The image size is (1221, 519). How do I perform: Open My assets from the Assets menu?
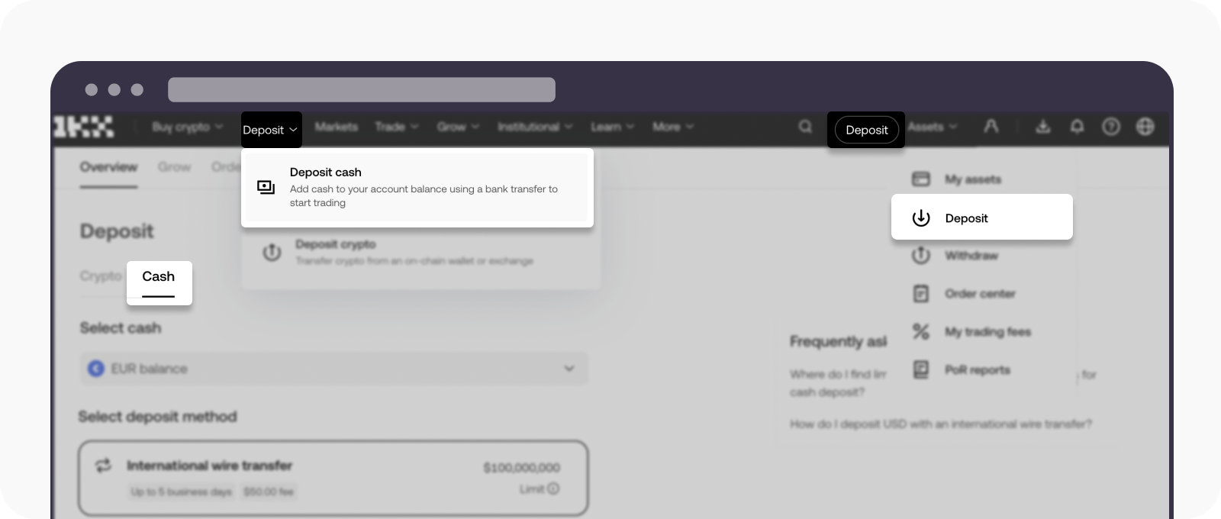[972, 179]
